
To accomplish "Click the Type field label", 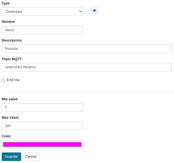I will point(6,3).
